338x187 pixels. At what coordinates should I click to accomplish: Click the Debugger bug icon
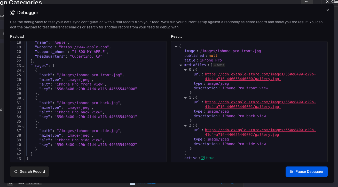[12, 12]
